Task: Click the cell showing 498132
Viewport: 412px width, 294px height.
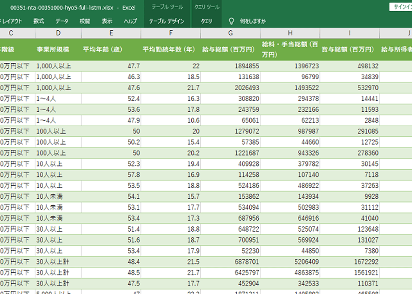Action: click(x=350, y=66)
